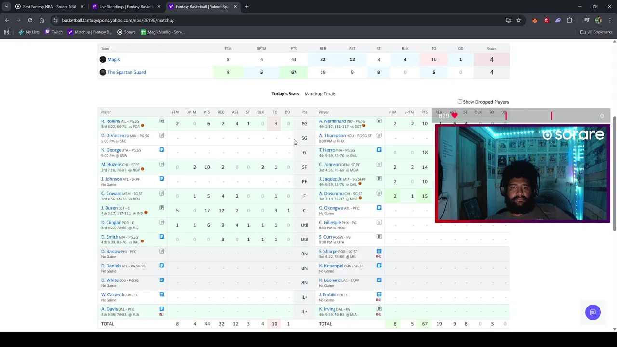Bookmark this page with star icon
The width and height of the screenshot is (617, 347).
click(x=519, y=20)
